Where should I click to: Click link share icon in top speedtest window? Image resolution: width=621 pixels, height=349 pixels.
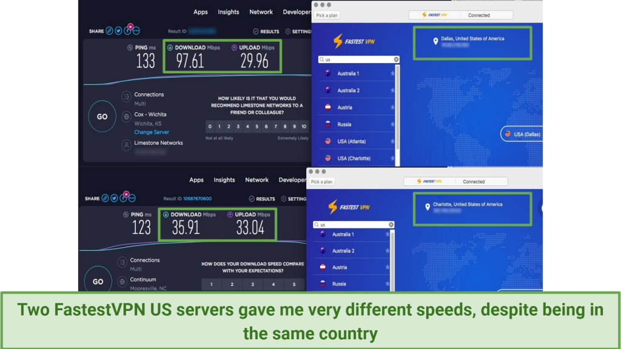[109, 31]
